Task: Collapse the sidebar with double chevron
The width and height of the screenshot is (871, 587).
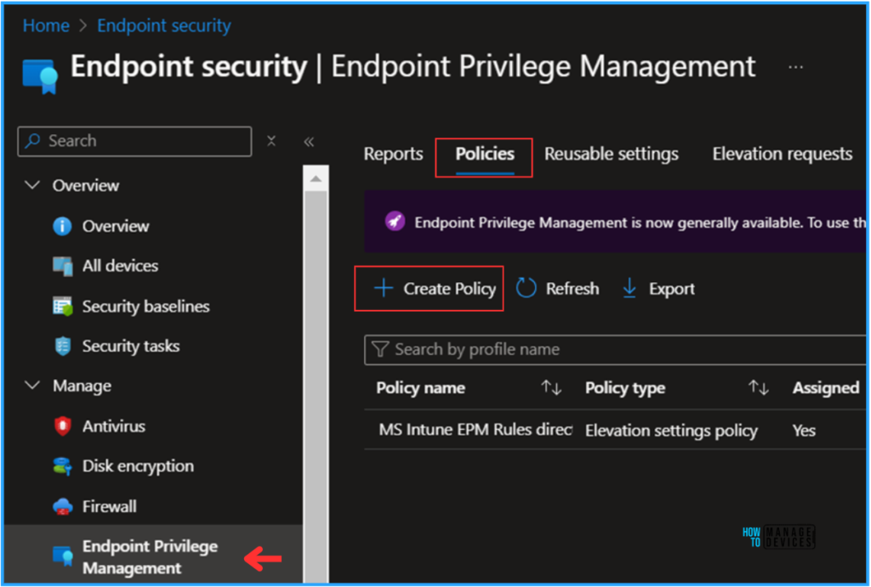Action: point(309,142)
